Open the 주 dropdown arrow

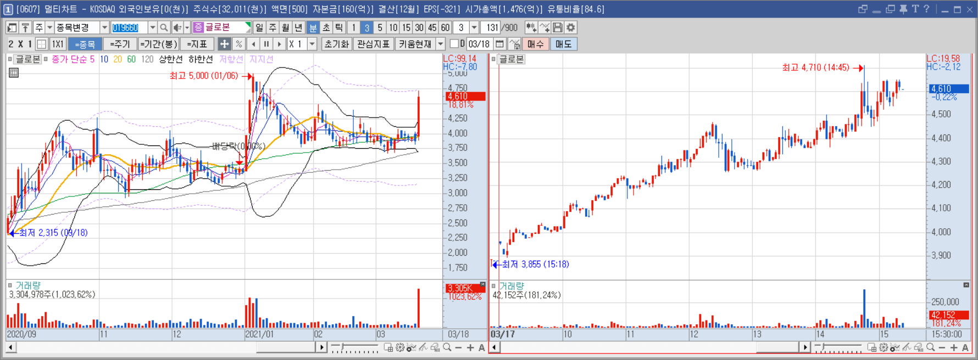(x=49, y=27)
